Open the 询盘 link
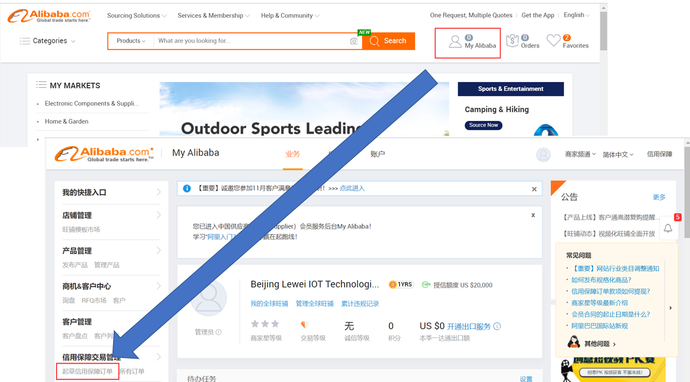Screen dimensions: 690x382 point(69,300)
